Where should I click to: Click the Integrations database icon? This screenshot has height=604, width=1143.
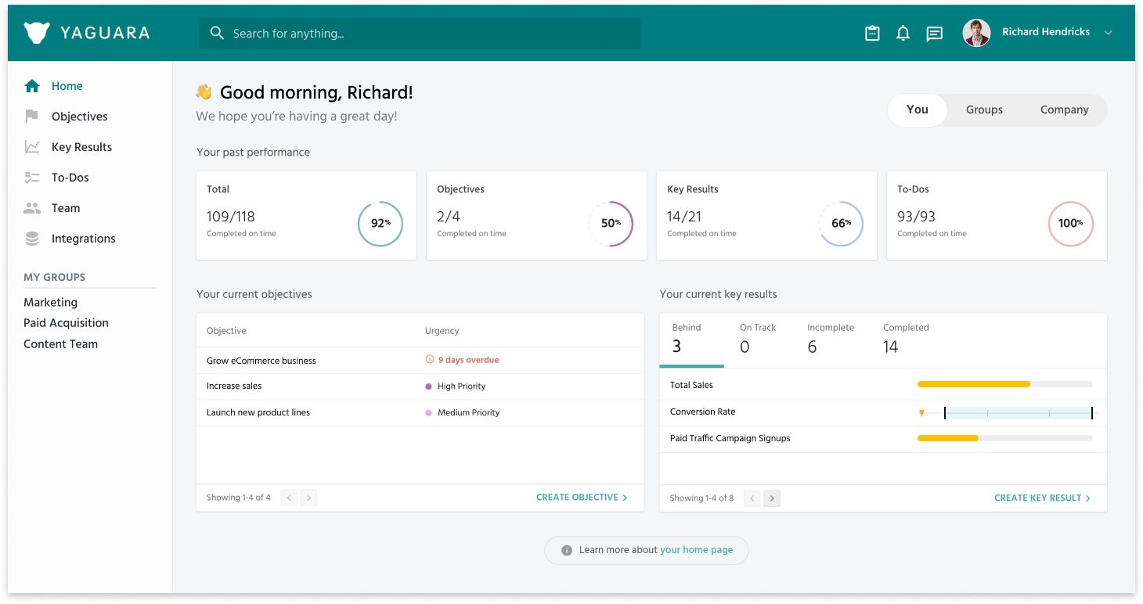pos(32,239)
